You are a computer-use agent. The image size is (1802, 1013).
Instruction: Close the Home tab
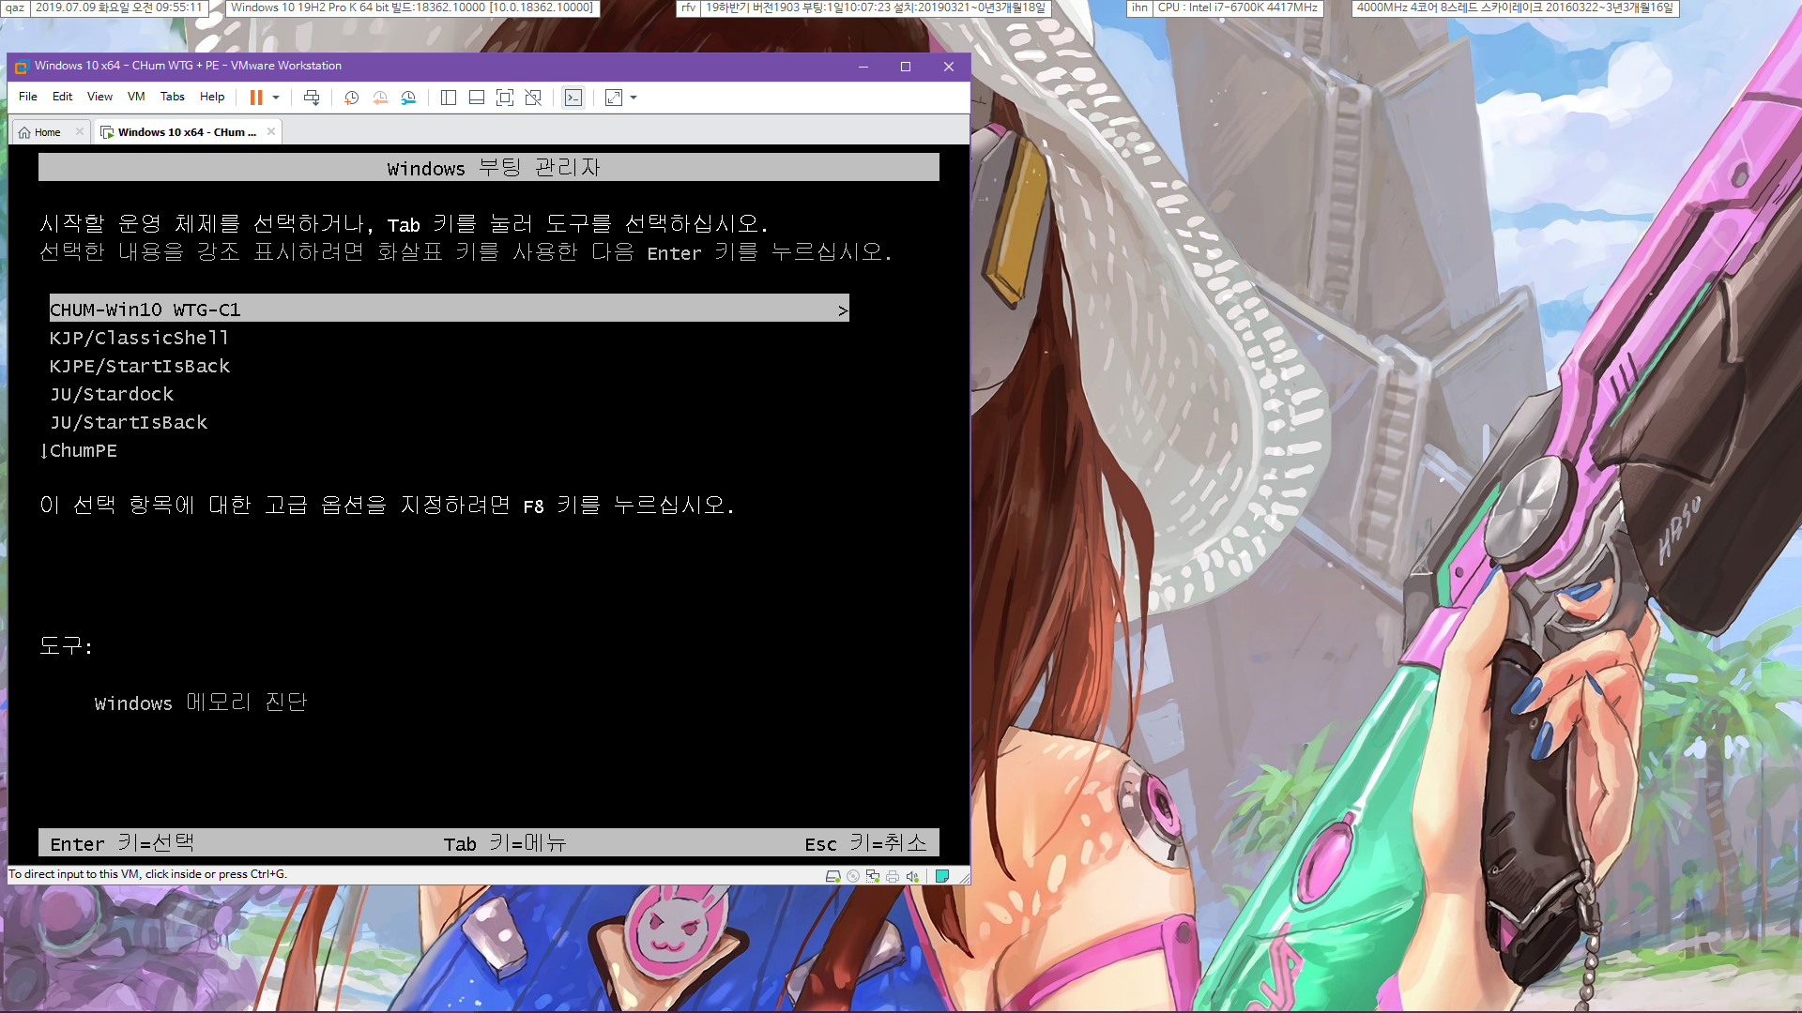click(x=80, y=131)
